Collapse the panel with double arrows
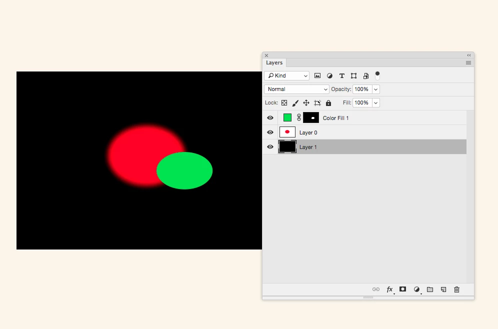Image resolution: width=498 pixels, height=329 pixels. coord(469,55)
